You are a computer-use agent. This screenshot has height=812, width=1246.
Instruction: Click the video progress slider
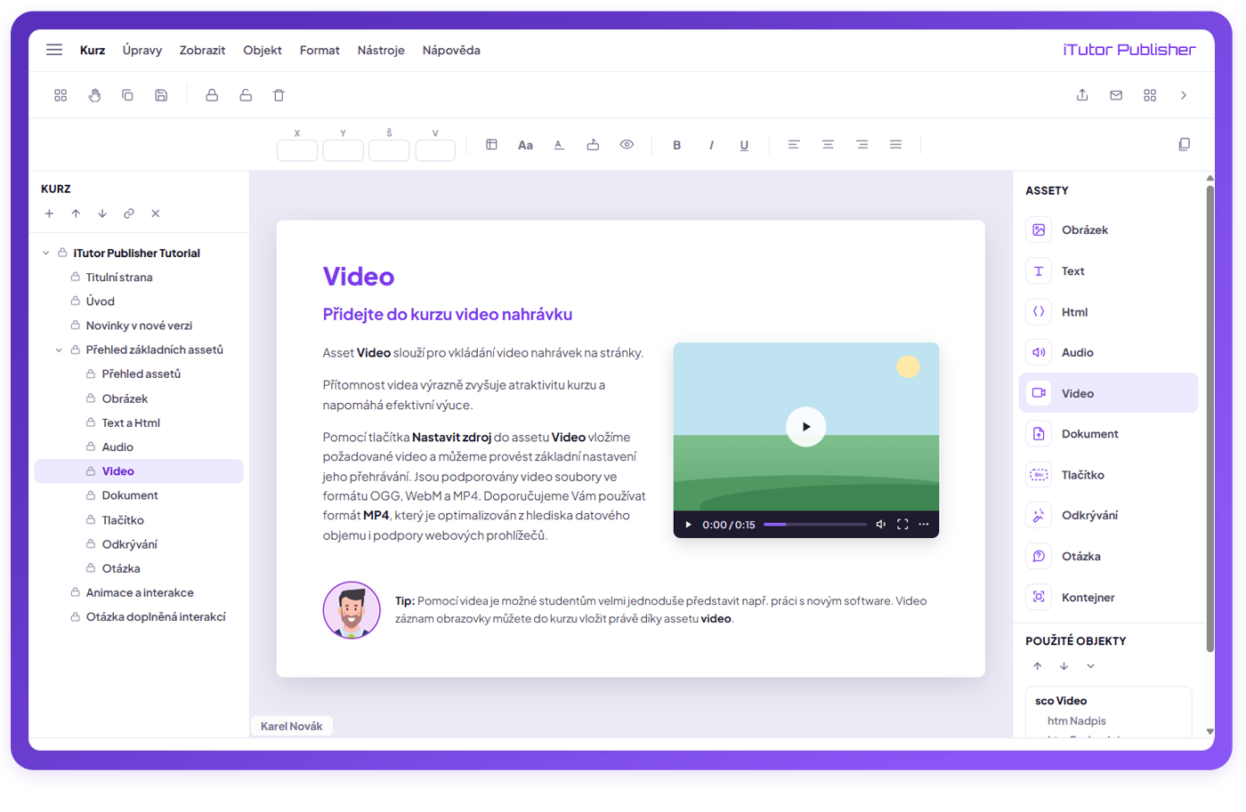coord(814,525)
